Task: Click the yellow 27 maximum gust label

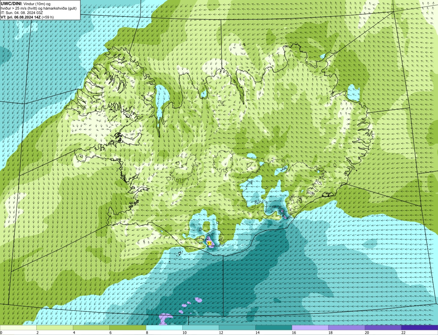Action: click(x=209, y=243)
